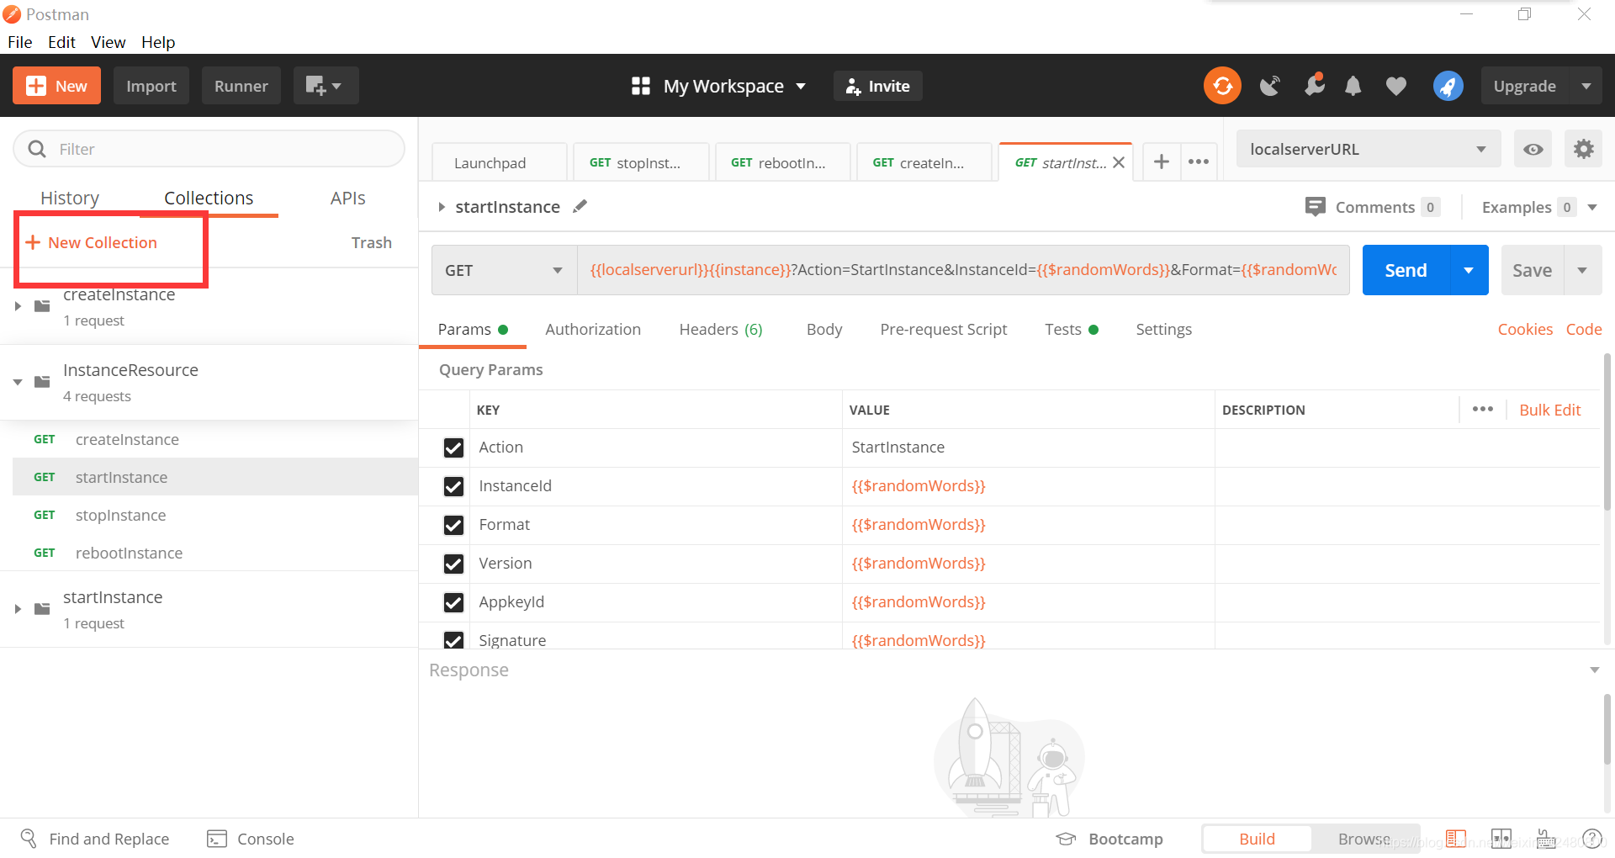The width and height of the screenshot is (1615, 858).
Task: Expand the startInstance collection
Action: [x=18, y=609]
